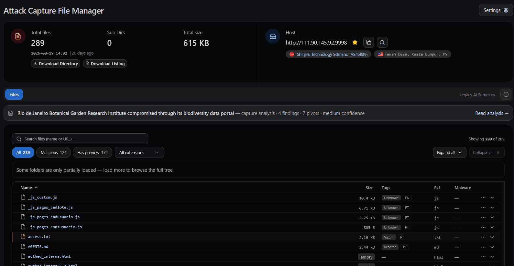Screen dimensions: 514x266
Task: Favorite the host with the star icon
Action: click(x=355, y=43)
